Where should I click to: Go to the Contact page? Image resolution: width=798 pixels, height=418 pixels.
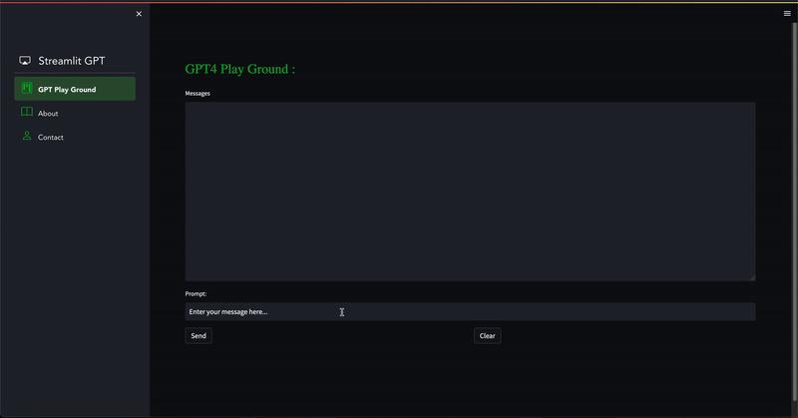[75, 137]
